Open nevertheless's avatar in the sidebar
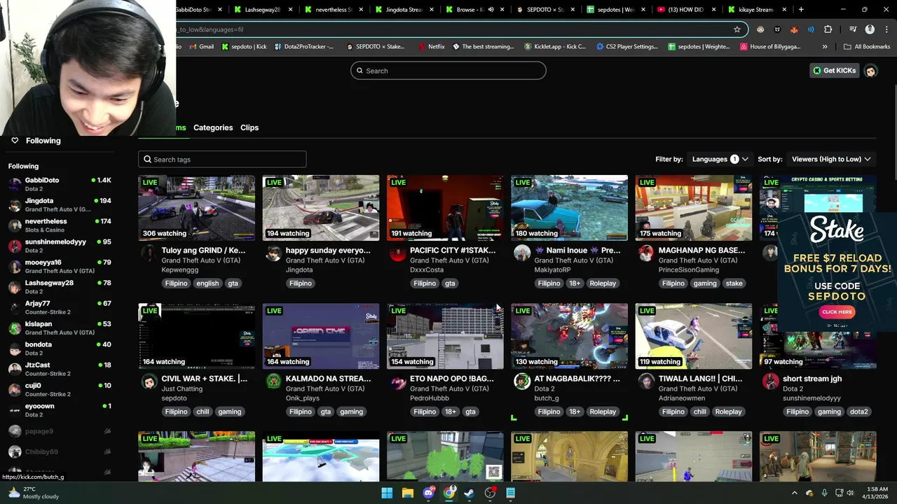 (x=15, y=225)
